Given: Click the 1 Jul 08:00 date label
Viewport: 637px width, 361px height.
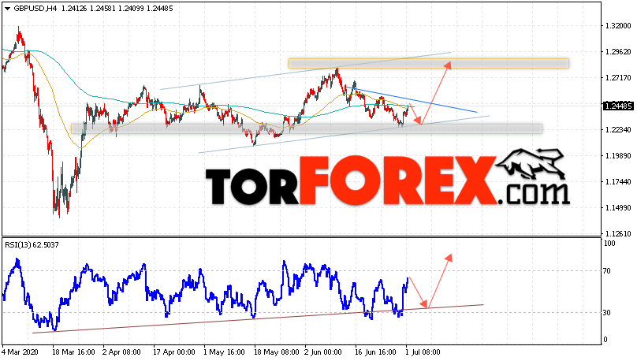Looking at the screenshot, I should (423, 352).
